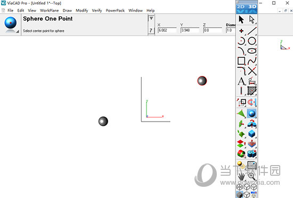Image resolution: width=293 pixels, height=198 pixels.
Task: Pick the red-green revolve tool
Action: click(x=241, y=154)
